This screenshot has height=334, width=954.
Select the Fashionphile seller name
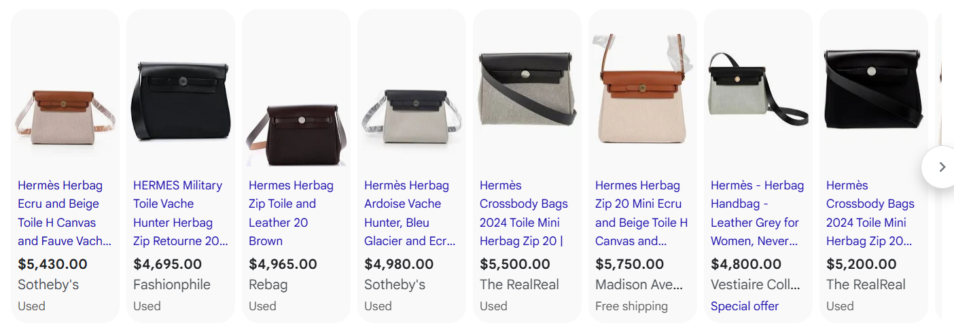coord(172,284)
